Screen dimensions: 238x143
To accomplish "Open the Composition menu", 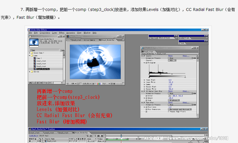I will pyautogui.click(x=45, y=33).
